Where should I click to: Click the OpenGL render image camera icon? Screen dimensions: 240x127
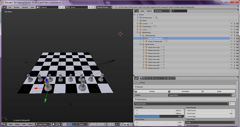coord(125,124)
